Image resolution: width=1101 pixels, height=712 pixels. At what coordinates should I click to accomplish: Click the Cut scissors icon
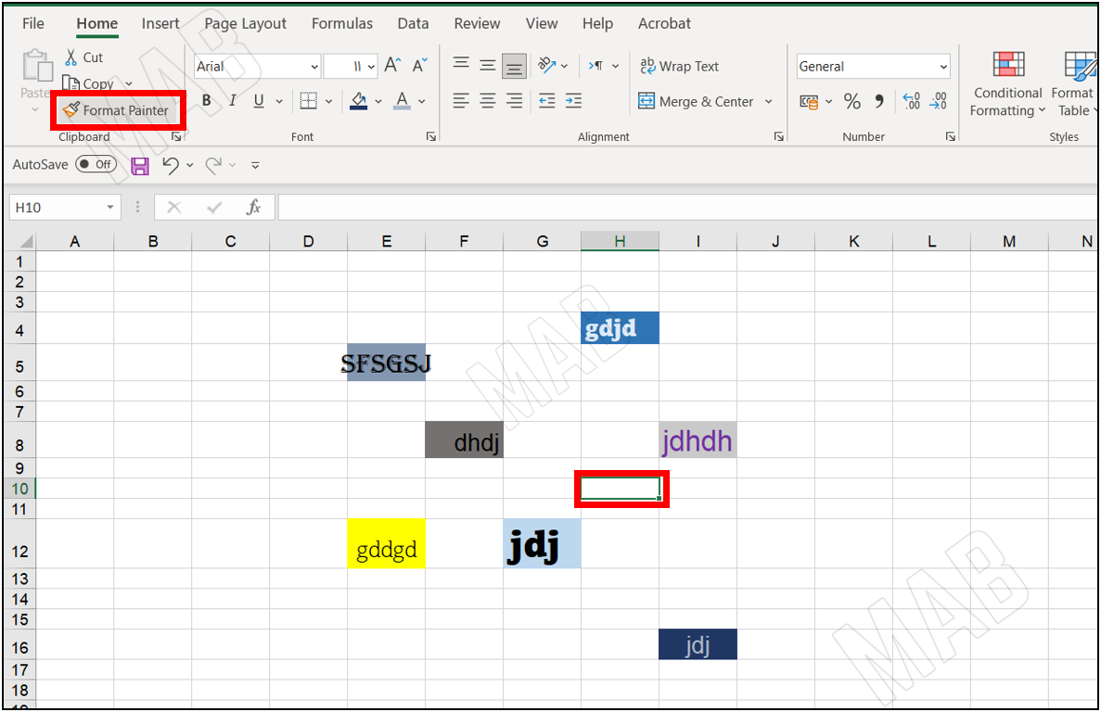pyautogui.click(x=70, y=57)
